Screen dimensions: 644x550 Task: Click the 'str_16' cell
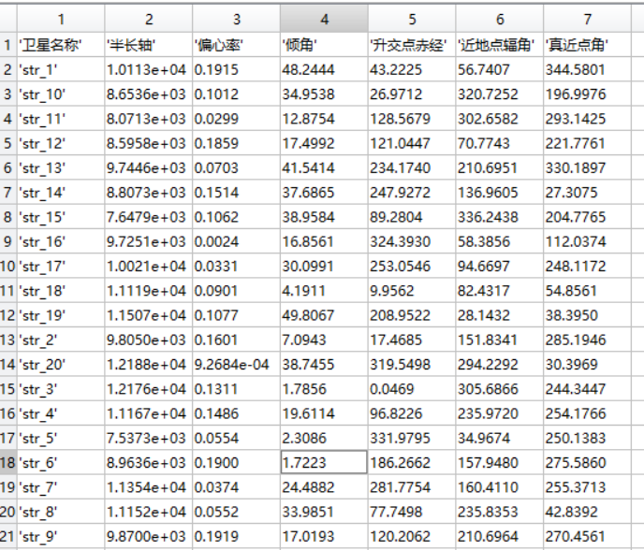(x=61, y=241)
